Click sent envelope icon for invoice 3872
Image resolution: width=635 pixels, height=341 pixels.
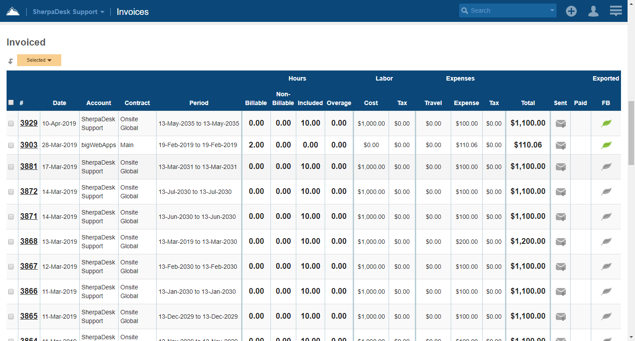[561, 192]
